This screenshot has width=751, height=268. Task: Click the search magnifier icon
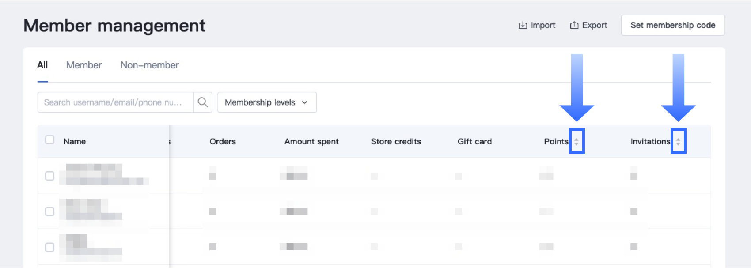203,102
